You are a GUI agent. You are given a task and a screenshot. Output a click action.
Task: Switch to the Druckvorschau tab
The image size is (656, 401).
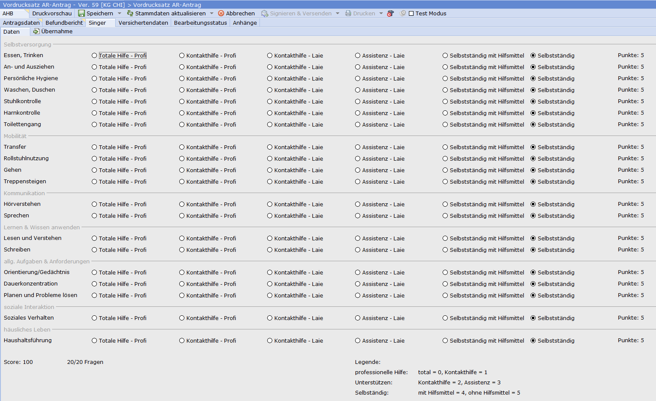click(52, 14)
